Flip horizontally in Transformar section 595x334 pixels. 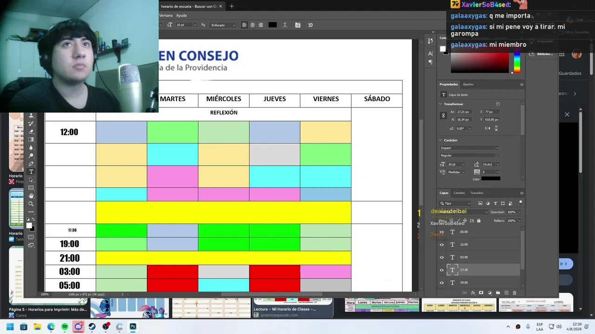[488, 128]
